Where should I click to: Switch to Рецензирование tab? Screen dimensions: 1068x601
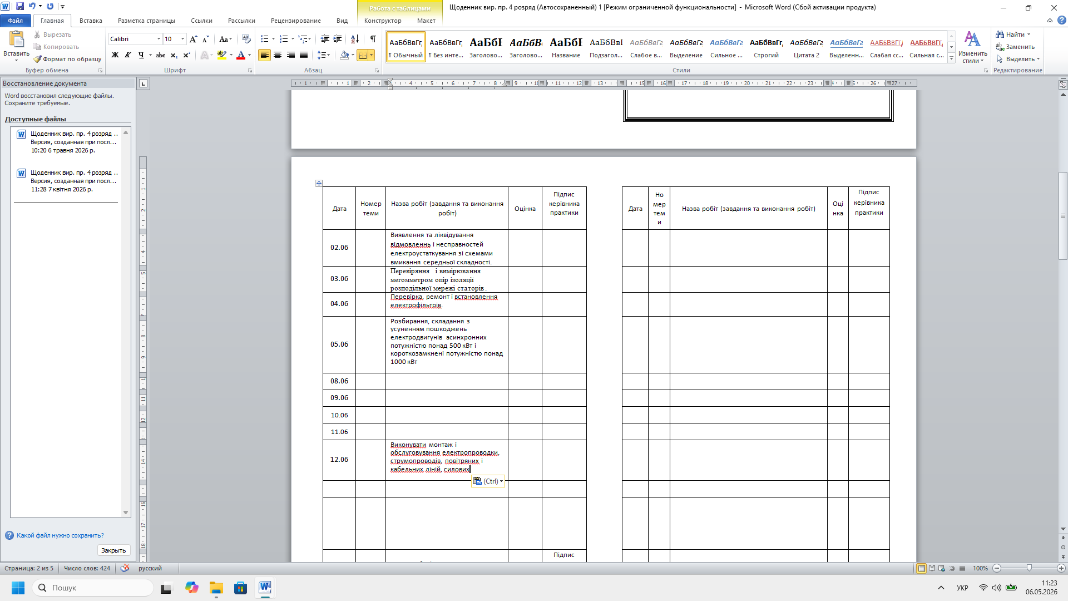click(x=295, y=21)
